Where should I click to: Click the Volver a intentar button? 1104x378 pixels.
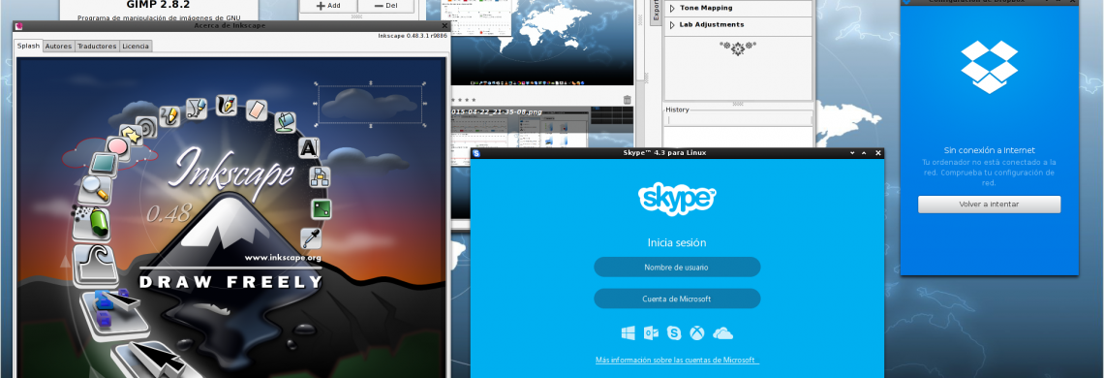coord(989,205)
